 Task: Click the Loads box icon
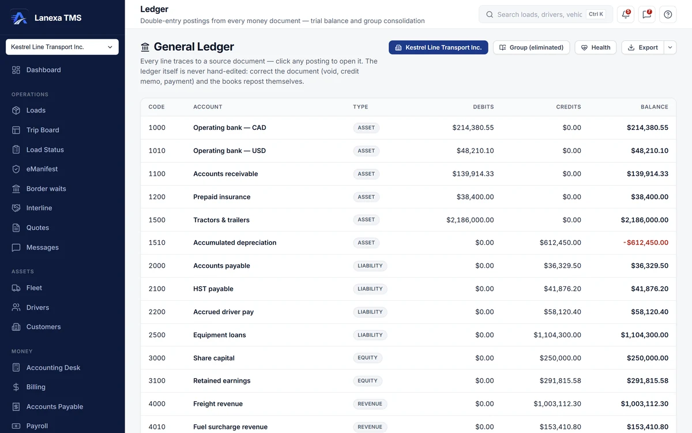16,110
